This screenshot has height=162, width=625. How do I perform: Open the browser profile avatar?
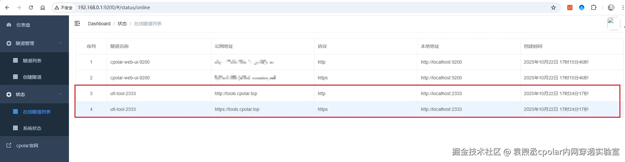click(x=611, y=8)
